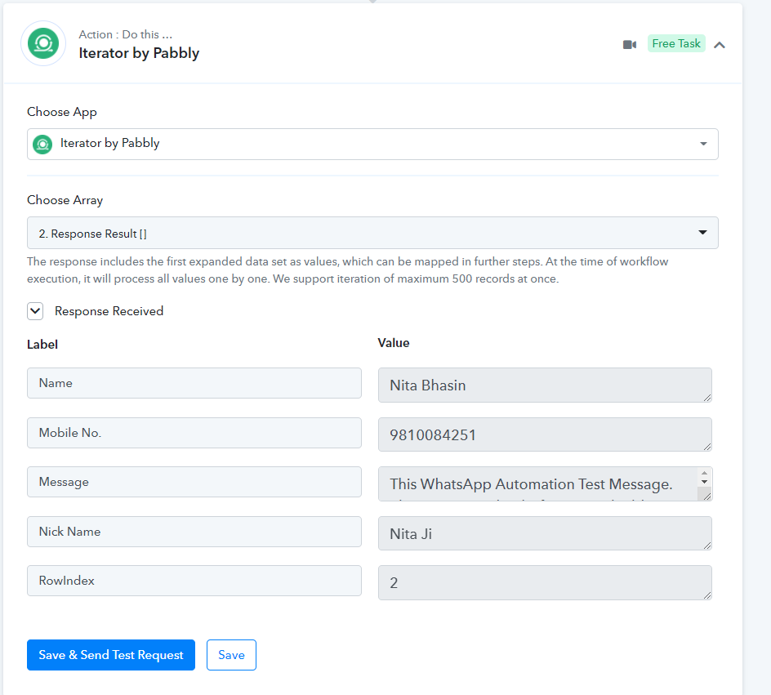This screenshot has width=771, height=695.
Task: Click the Name label field
Action: click(194, 383)
